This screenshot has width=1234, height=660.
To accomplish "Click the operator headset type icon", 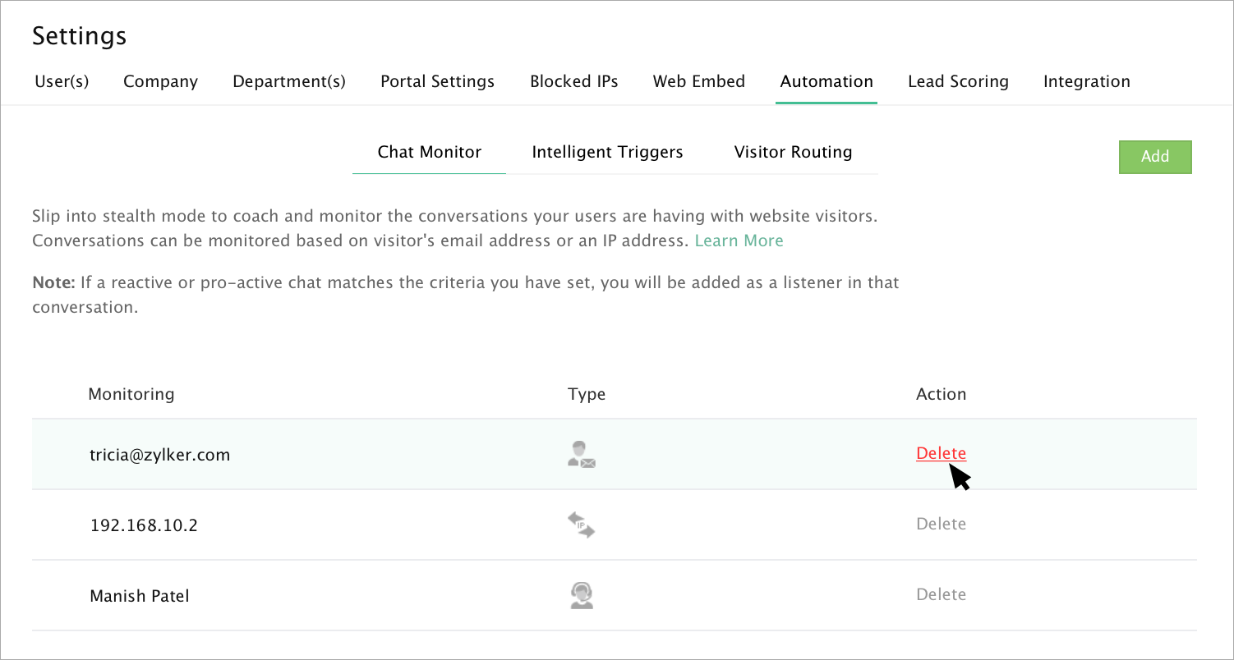I will (x=581, y=595).
